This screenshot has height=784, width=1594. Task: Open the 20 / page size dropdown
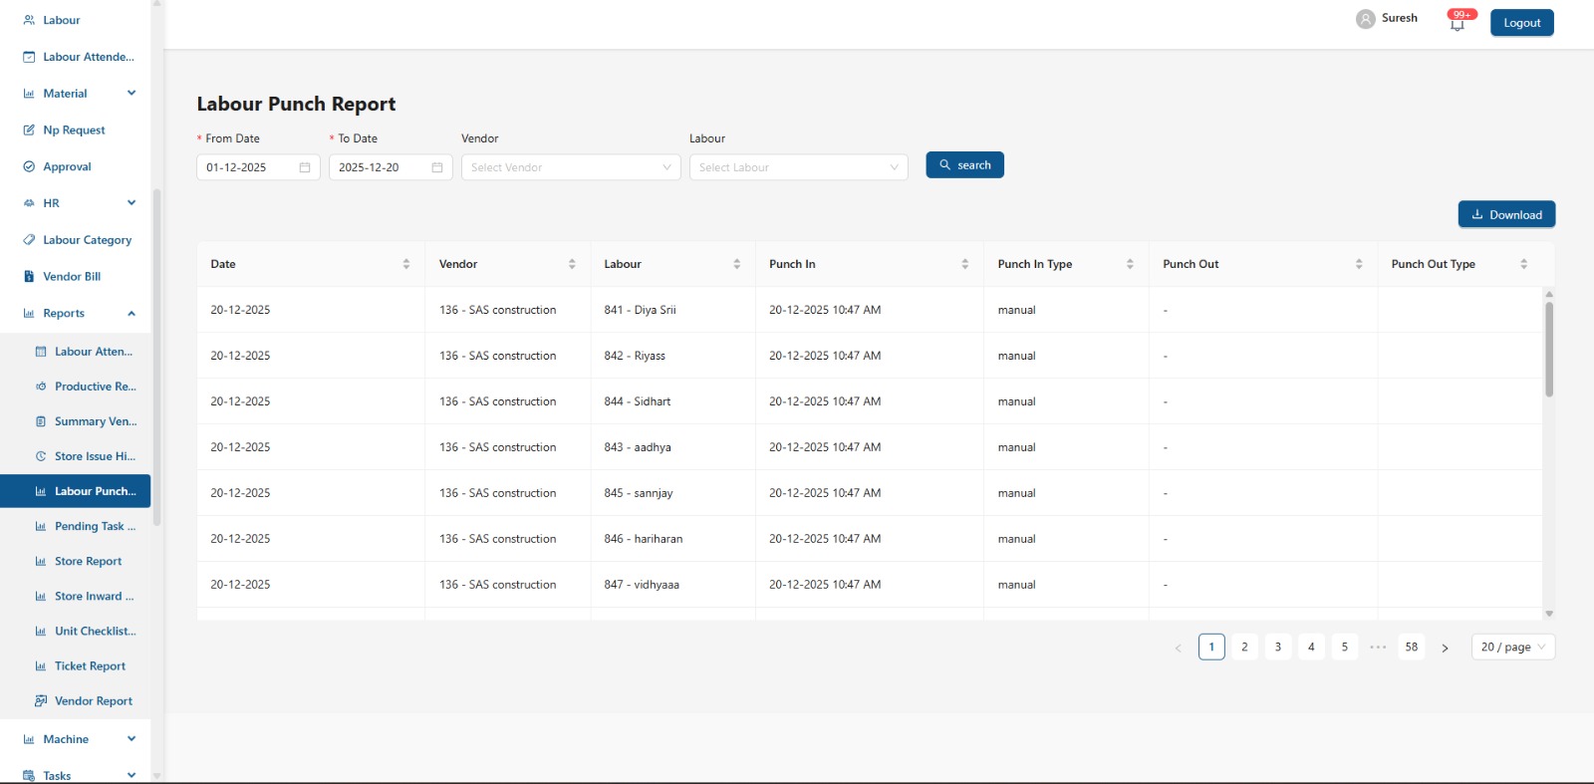[x=1513, y=647]
